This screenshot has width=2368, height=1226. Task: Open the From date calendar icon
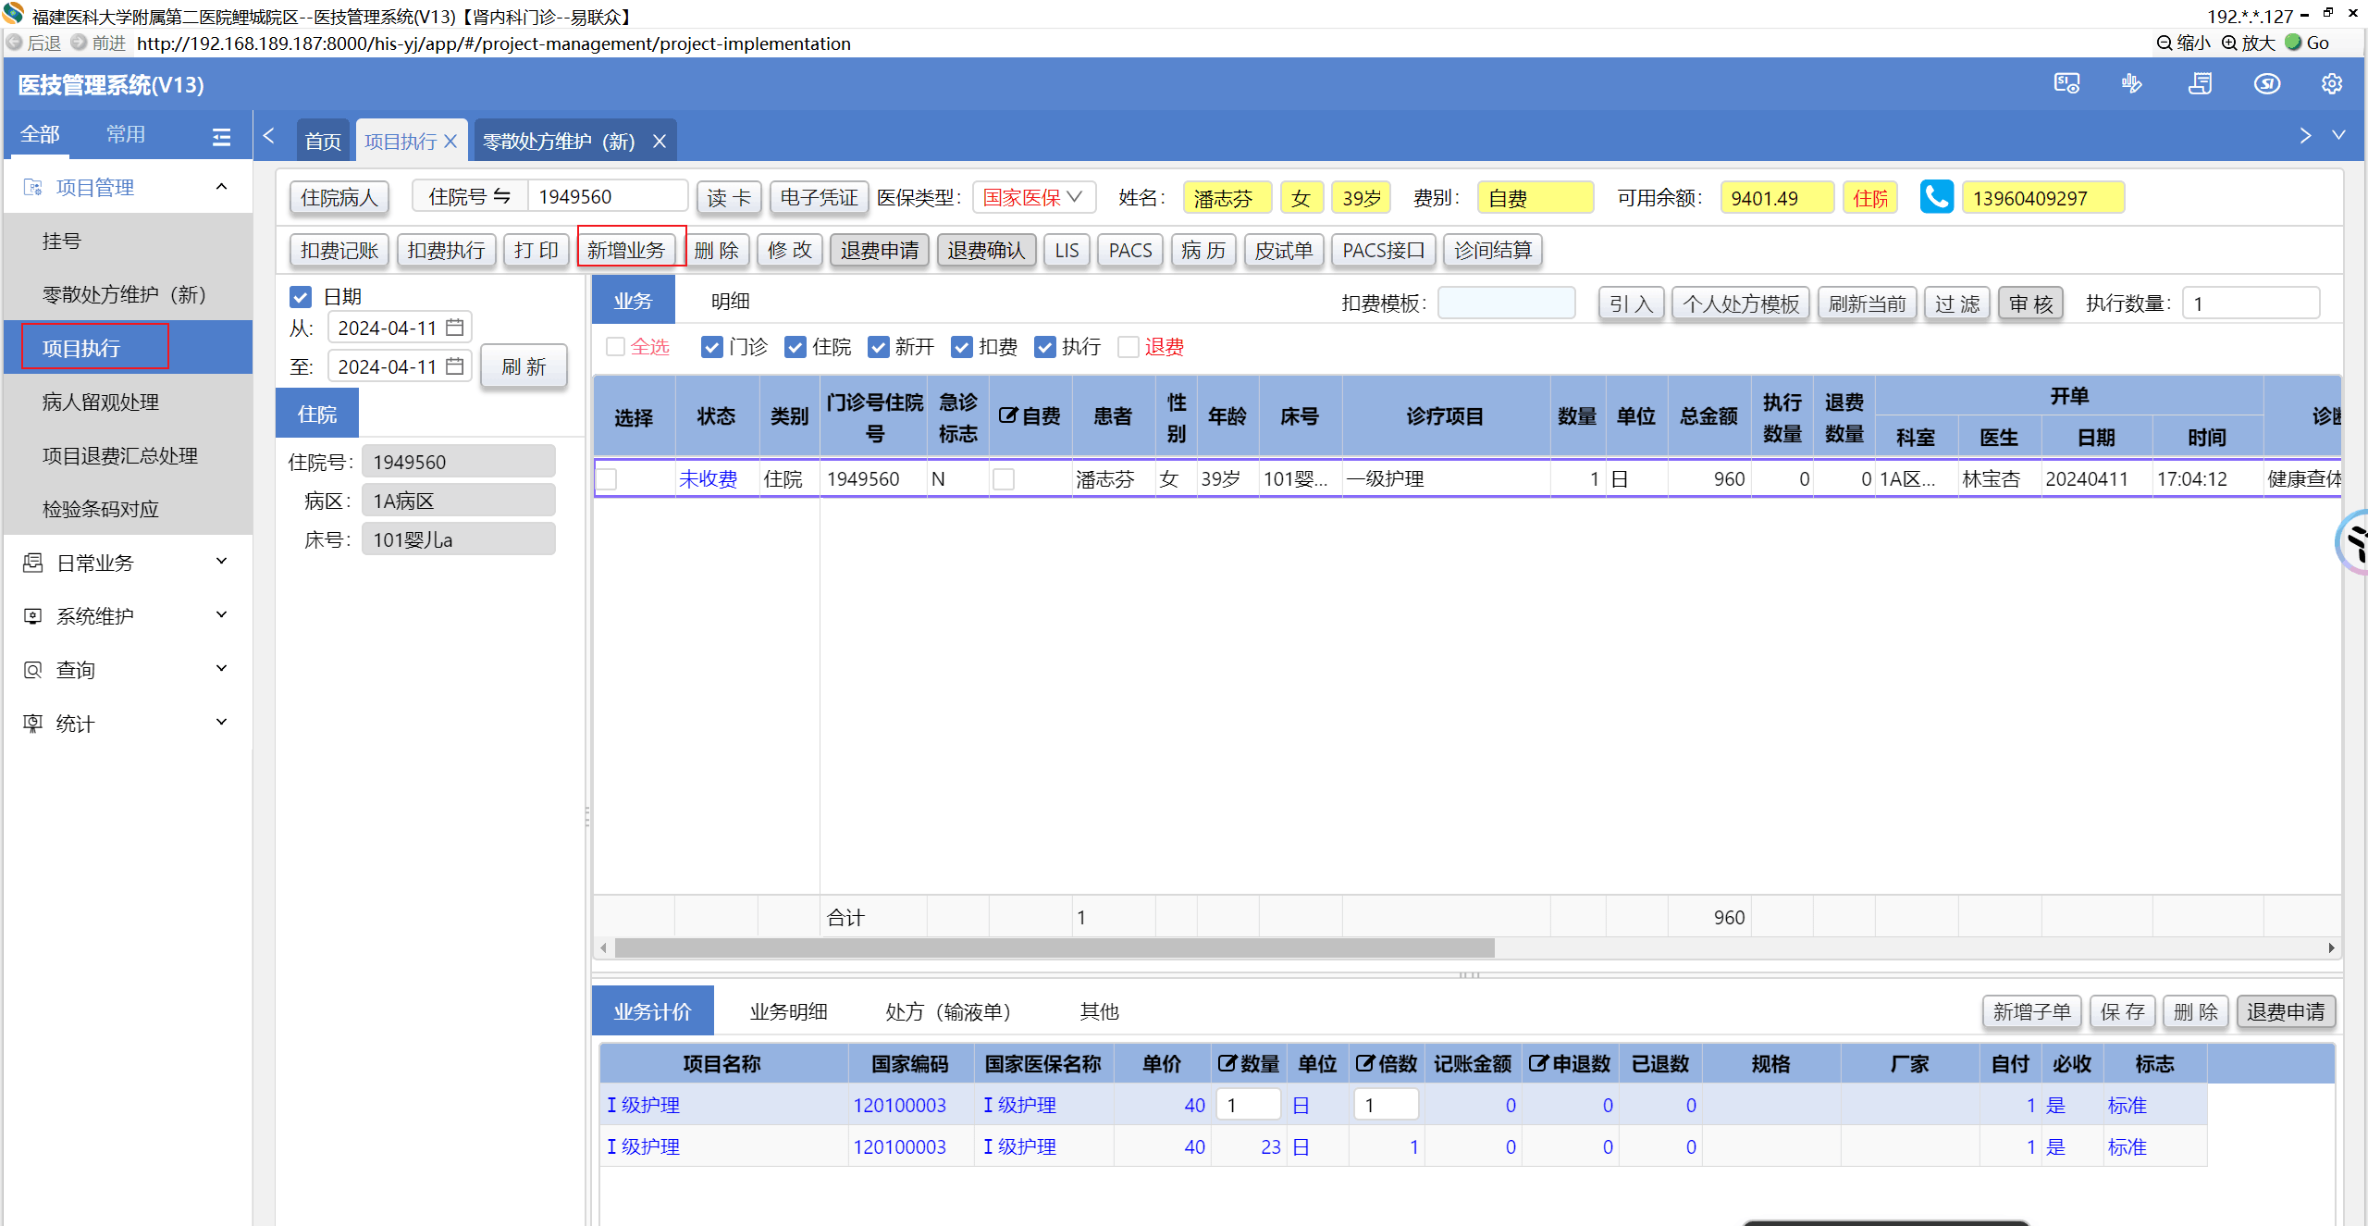454,328
